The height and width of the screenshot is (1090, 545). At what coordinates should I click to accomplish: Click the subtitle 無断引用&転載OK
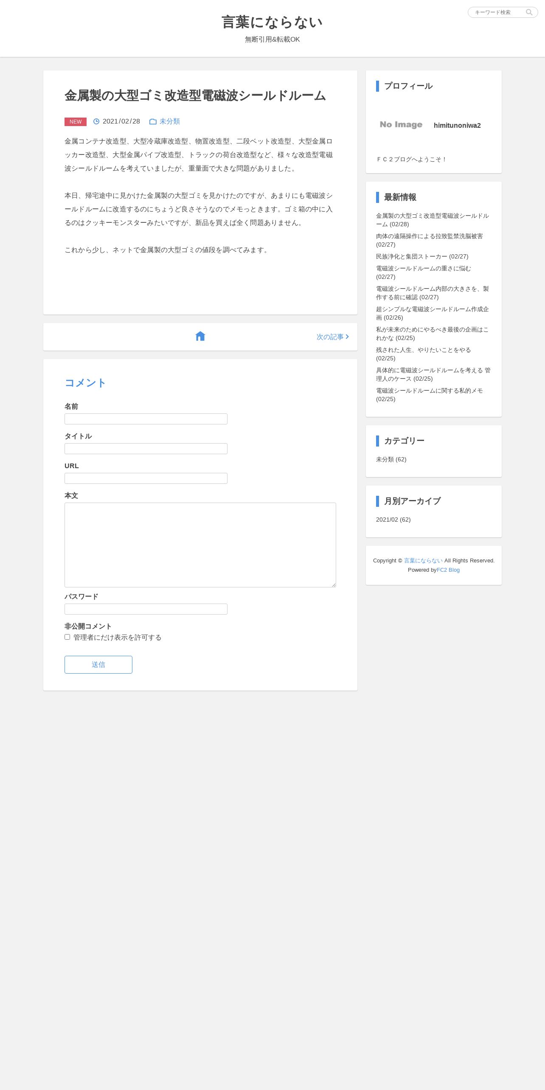click(x=272, y=39)
